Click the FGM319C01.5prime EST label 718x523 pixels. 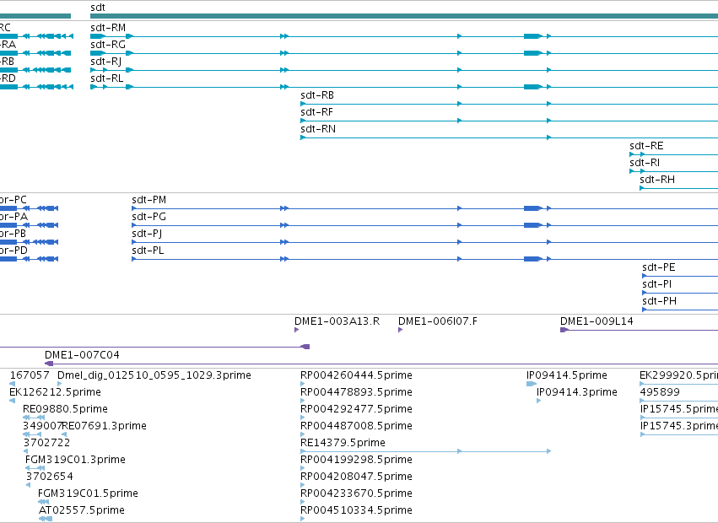pos(88,493)
